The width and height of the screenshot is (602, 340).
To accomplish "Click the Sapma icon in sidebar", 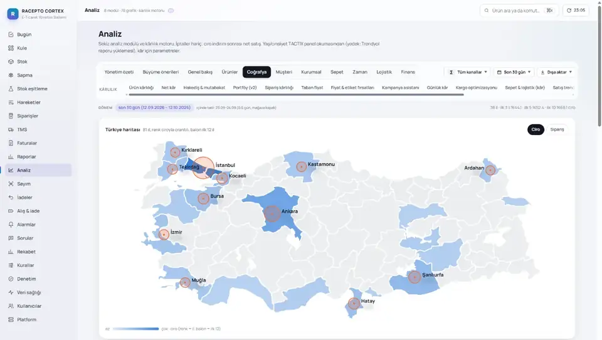I will [11, 75].
